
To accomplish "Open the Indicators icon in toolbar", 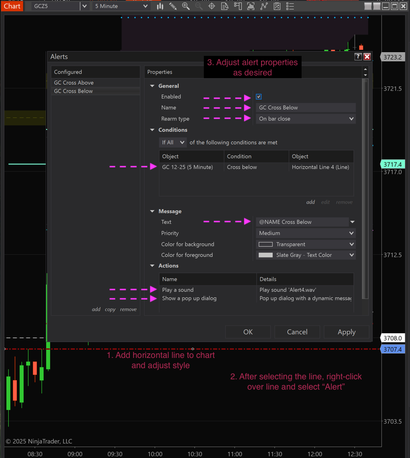I will (x=251, y=6).
